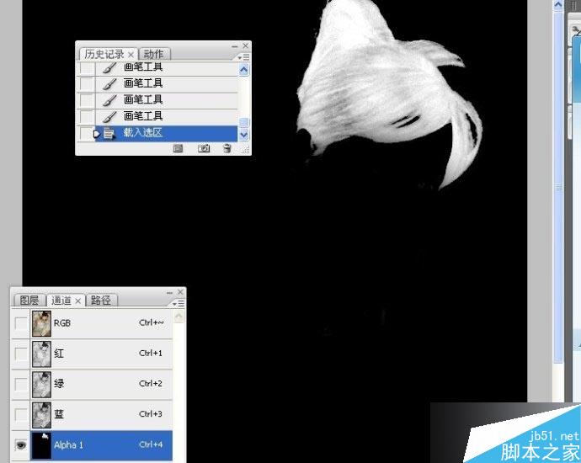Screen dimensions: 581x463
Task: Switch to the 动作 tab
Action: pyautogui.click(x=154, y=55)
